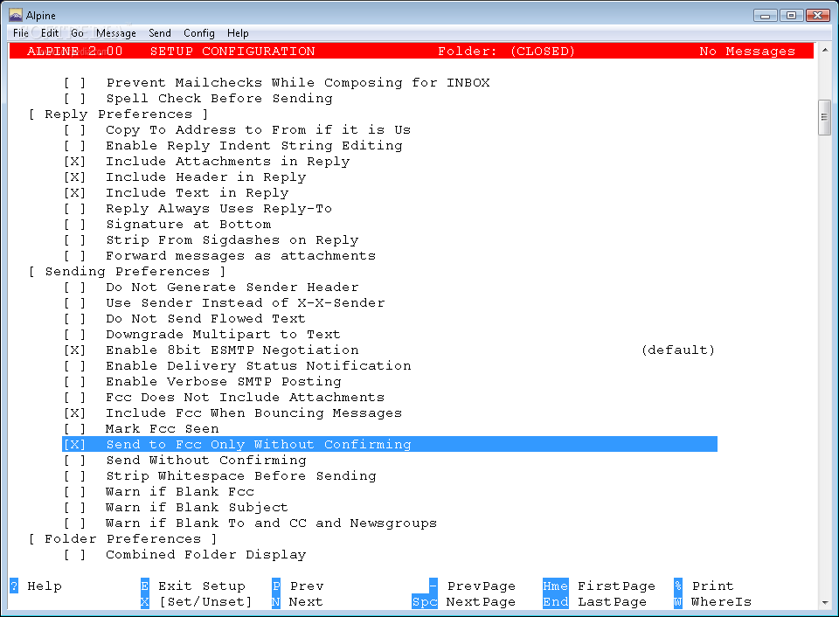Click 'Reply Always Uses Reply-To' text
The width and height of the screenshot is (839, 617).
218,209
